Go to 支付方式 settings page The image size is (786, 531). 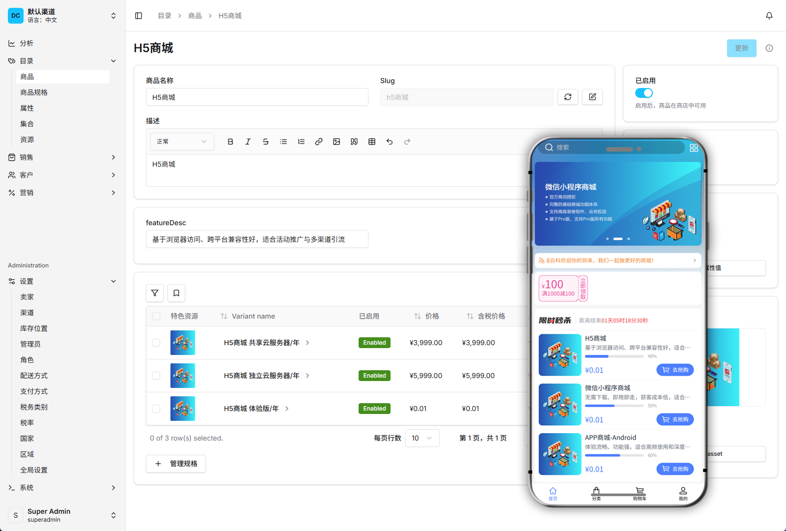pyautogui.click(x=34, y=391)
